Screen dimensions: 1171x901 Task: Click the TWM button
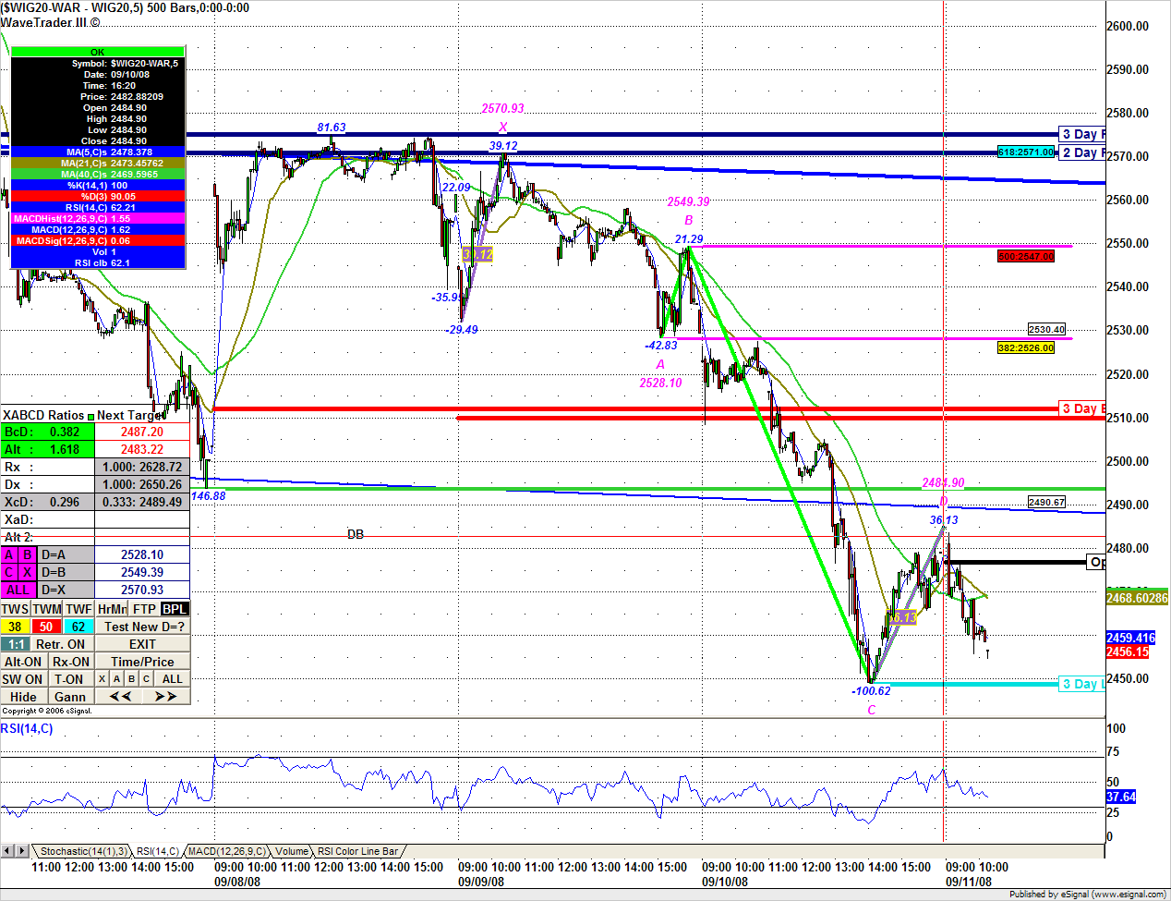click(47, 609)
